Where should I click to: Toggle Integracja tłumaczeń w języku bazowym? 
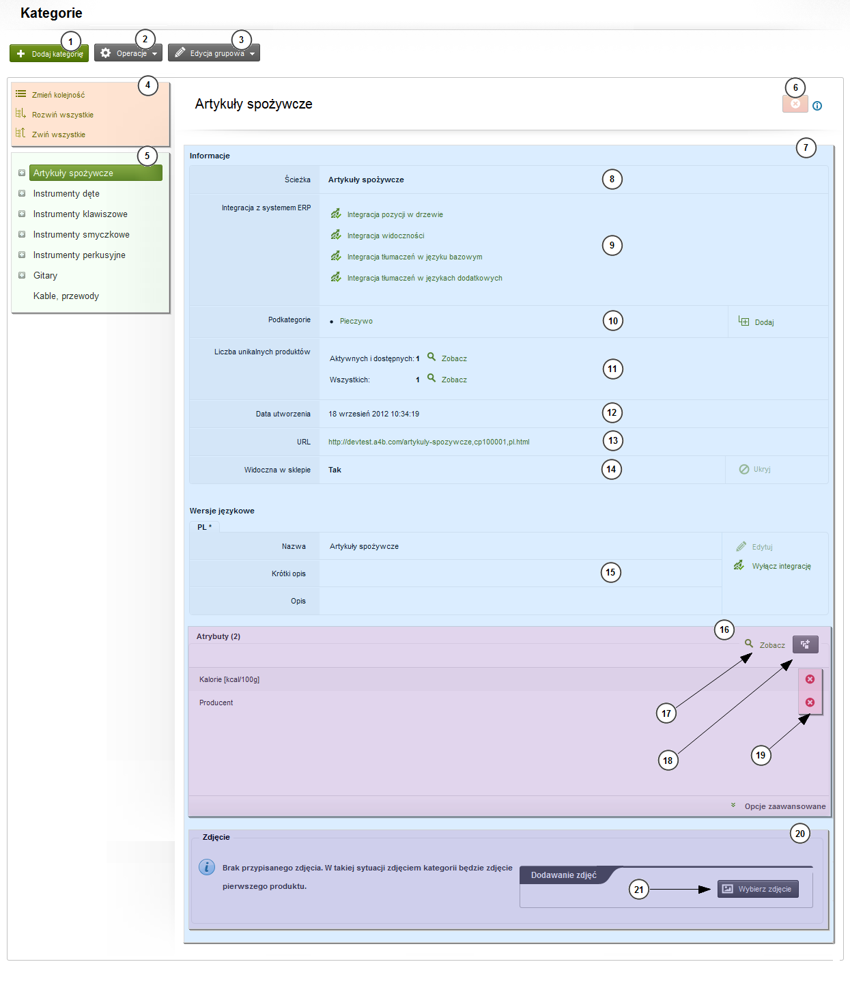tap(336, 256)
